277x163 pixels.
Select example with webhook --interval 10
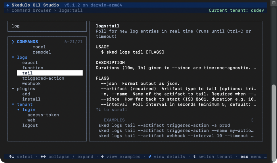coord(176,136)
